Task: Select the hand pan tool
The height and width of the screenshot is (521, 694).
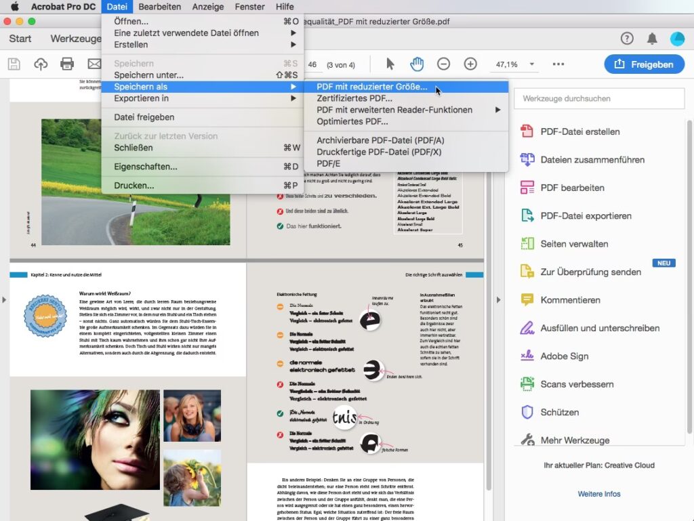Action: [x=416, y=64]
